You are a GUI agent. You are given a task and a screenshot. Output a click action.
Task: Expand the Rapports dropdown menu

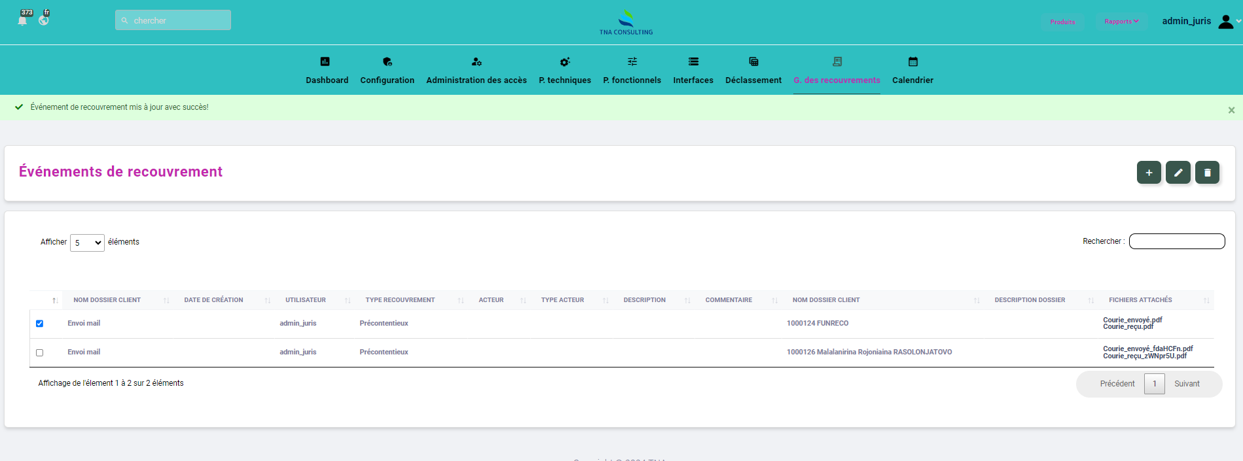point(1121,22)
